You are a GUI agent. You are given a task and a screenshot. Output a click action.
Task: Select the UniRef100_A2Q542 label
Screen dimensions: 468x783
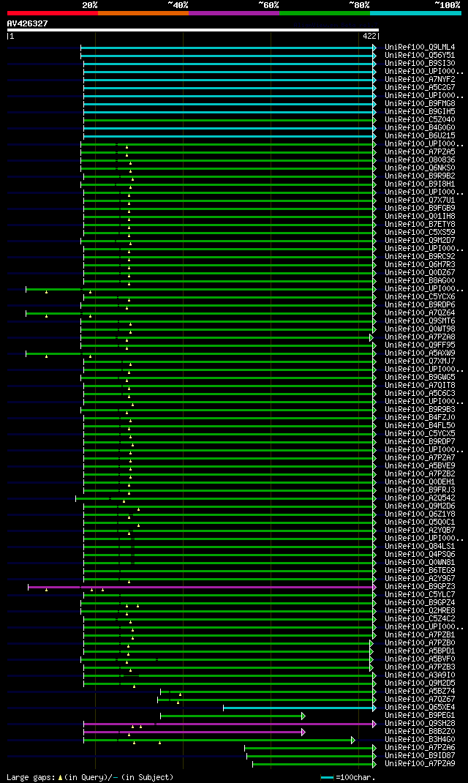click(x=420, y=498)
